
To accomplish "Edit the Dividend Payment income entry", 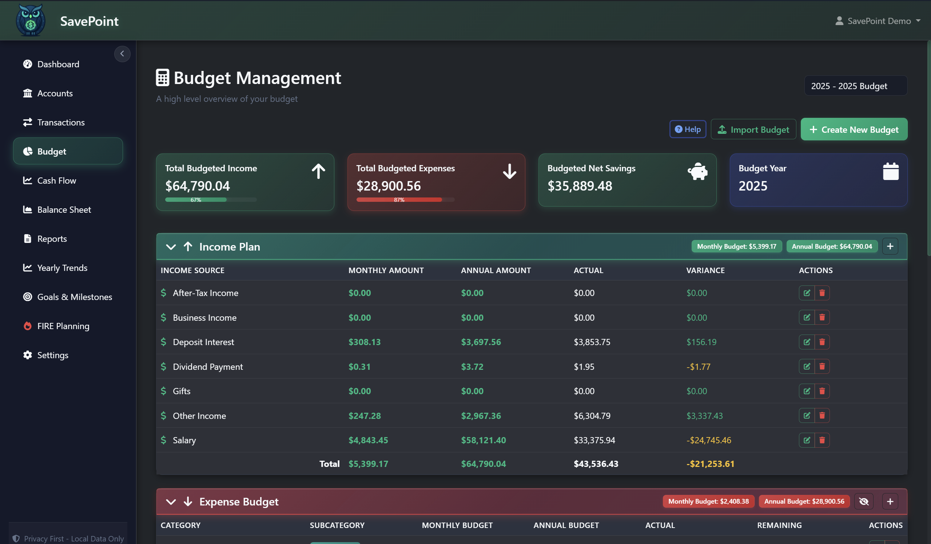I will (807, 366).
